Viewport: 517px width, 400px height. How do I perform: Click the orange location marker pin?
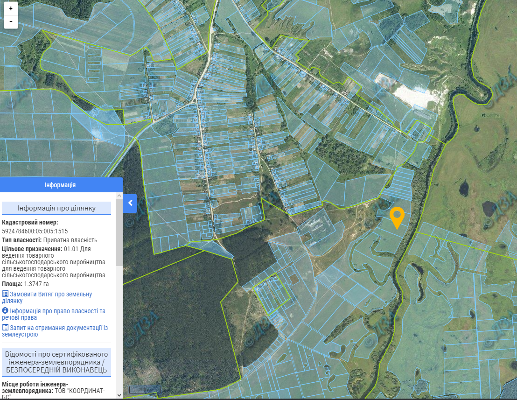[397, 217]
